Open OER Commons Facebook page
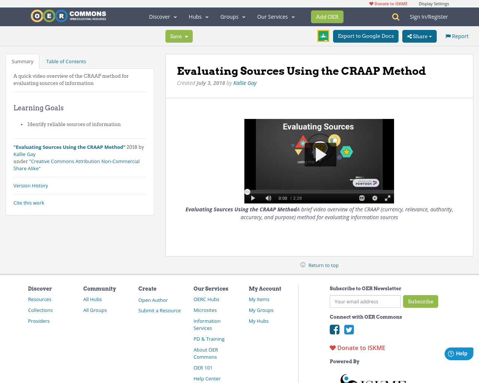 [x=334, y=330]
